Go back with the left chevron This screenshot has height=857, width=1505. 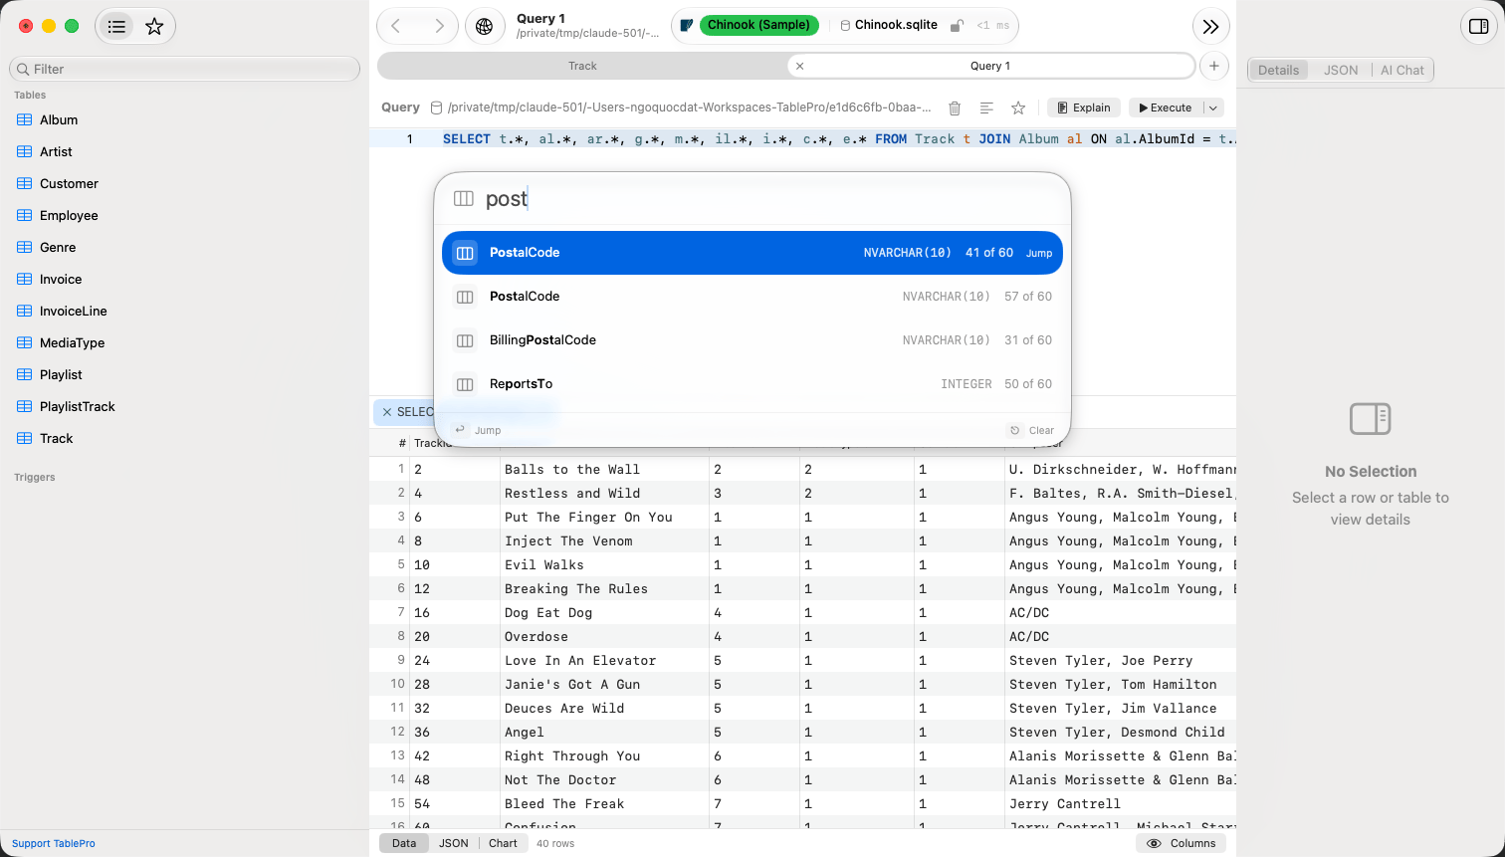[396, 26]
